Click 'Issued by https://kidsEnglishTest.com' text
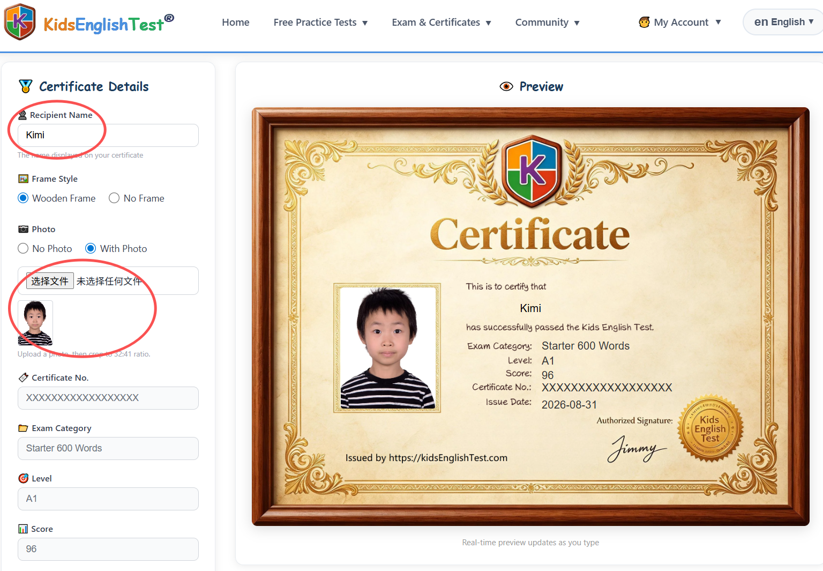The height and width of the screenshot is (571, 823). click(427, 458)
